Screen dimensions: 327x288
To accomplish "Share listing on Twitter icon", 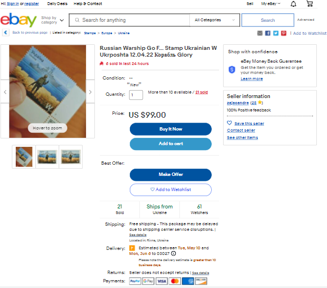I will [275, 33].
